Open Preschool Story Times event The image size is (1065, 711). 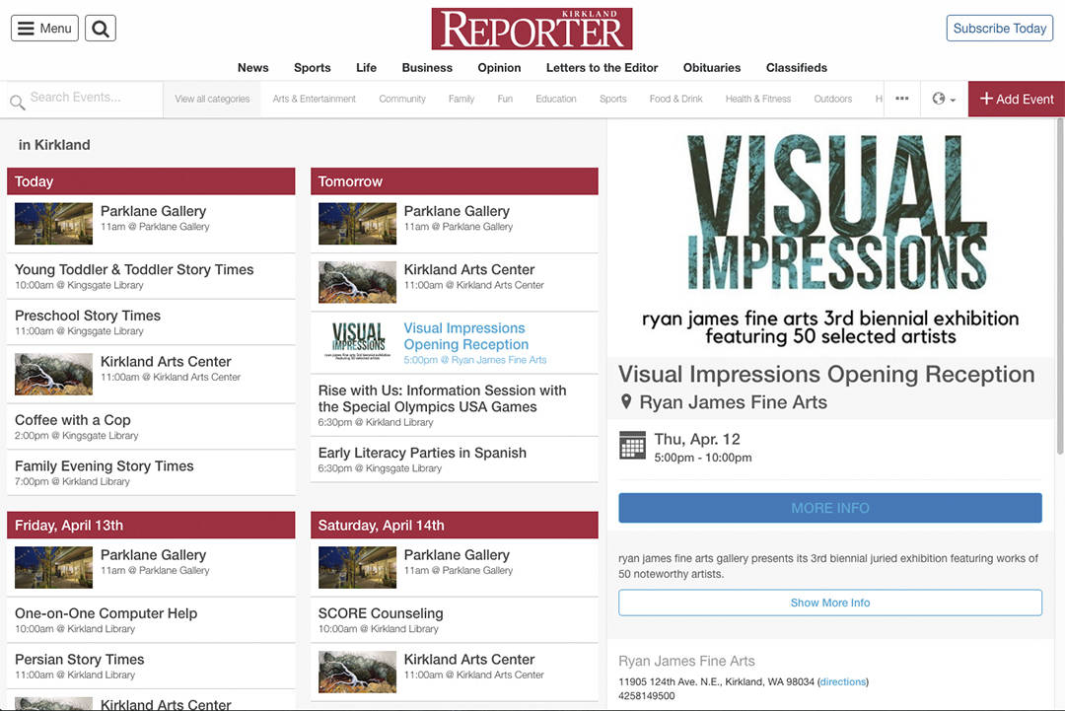(151, 322)
